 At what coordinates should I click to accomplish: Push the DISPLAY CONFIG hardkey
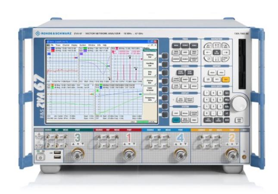189,100
